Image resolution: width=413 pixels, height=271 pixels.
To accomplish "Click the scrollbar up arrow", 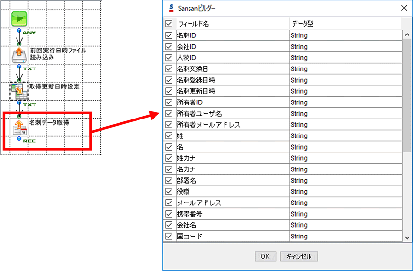I will point(407,35).
